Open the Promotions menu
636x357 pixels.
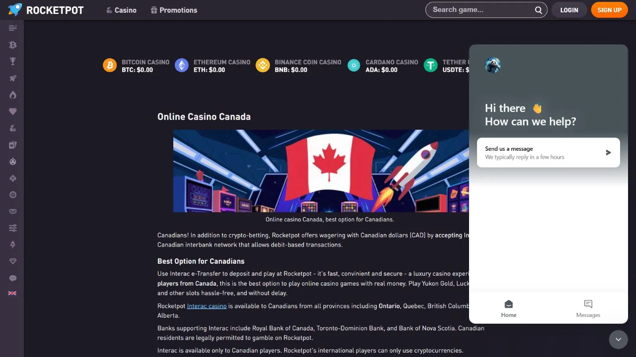click(174, 10)
